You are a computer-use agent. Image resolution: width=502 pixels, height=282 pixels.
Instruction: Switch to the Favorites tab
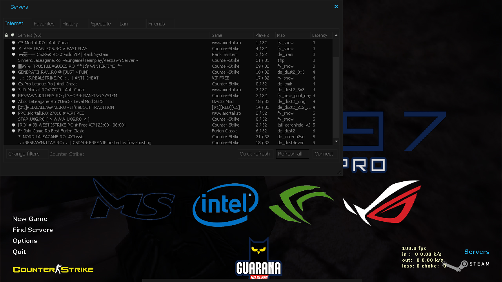(x=44, y=23)
